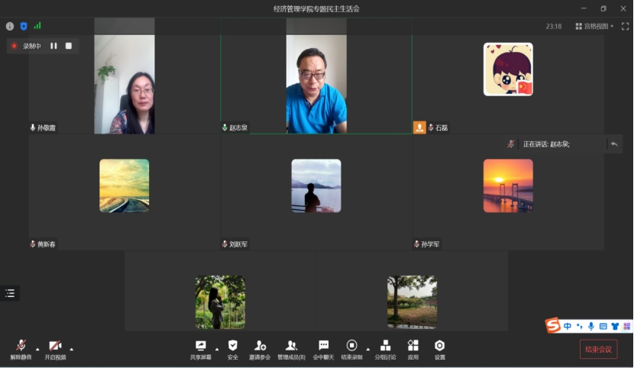Open the Share Screen (共享屏幕) tool
The height and width of the screenshot is (368, 634).
pos(200,347)
